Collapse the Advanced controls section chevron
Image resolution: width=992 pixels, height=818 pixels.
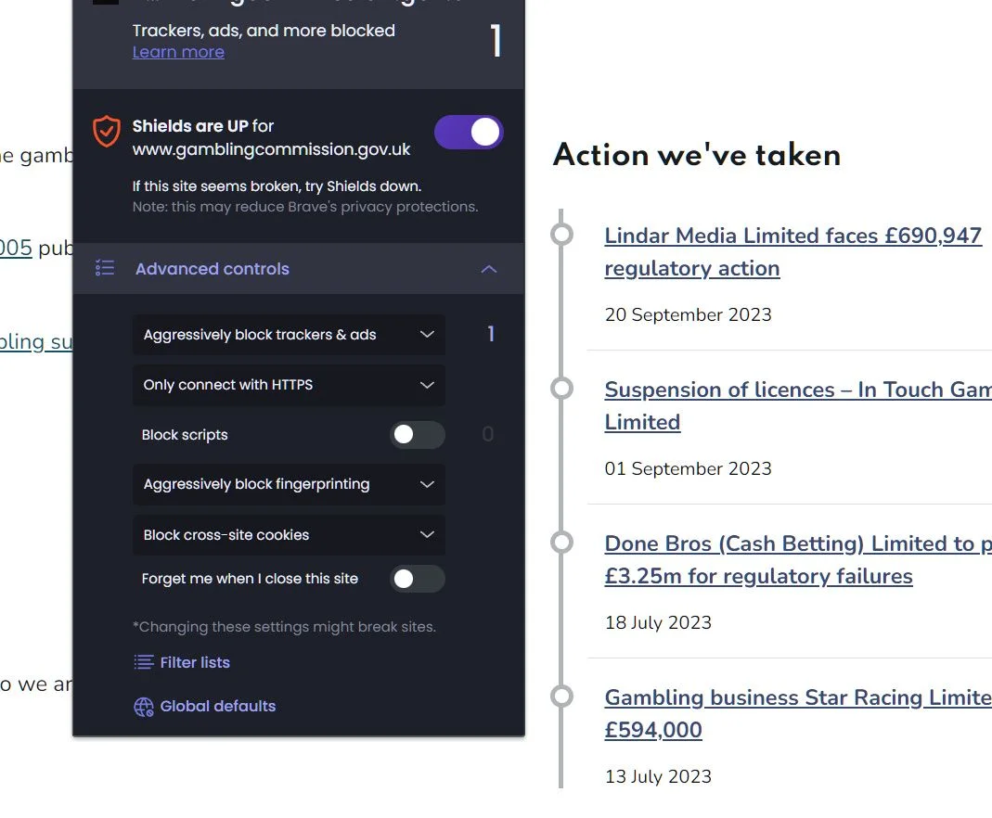488,269
